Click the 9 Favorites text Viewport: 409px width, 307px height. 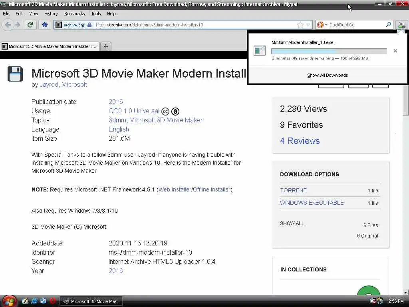301,125
